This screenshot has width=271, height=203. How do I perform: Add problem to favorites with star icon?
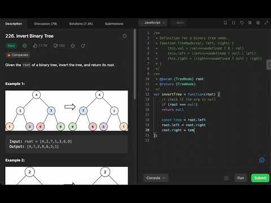click(x=73, y=46)
